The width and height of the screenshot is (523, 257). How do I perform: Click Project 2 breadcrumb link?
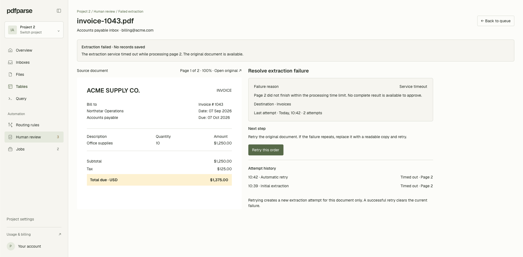pyautogui.click(x=83, y=12)
